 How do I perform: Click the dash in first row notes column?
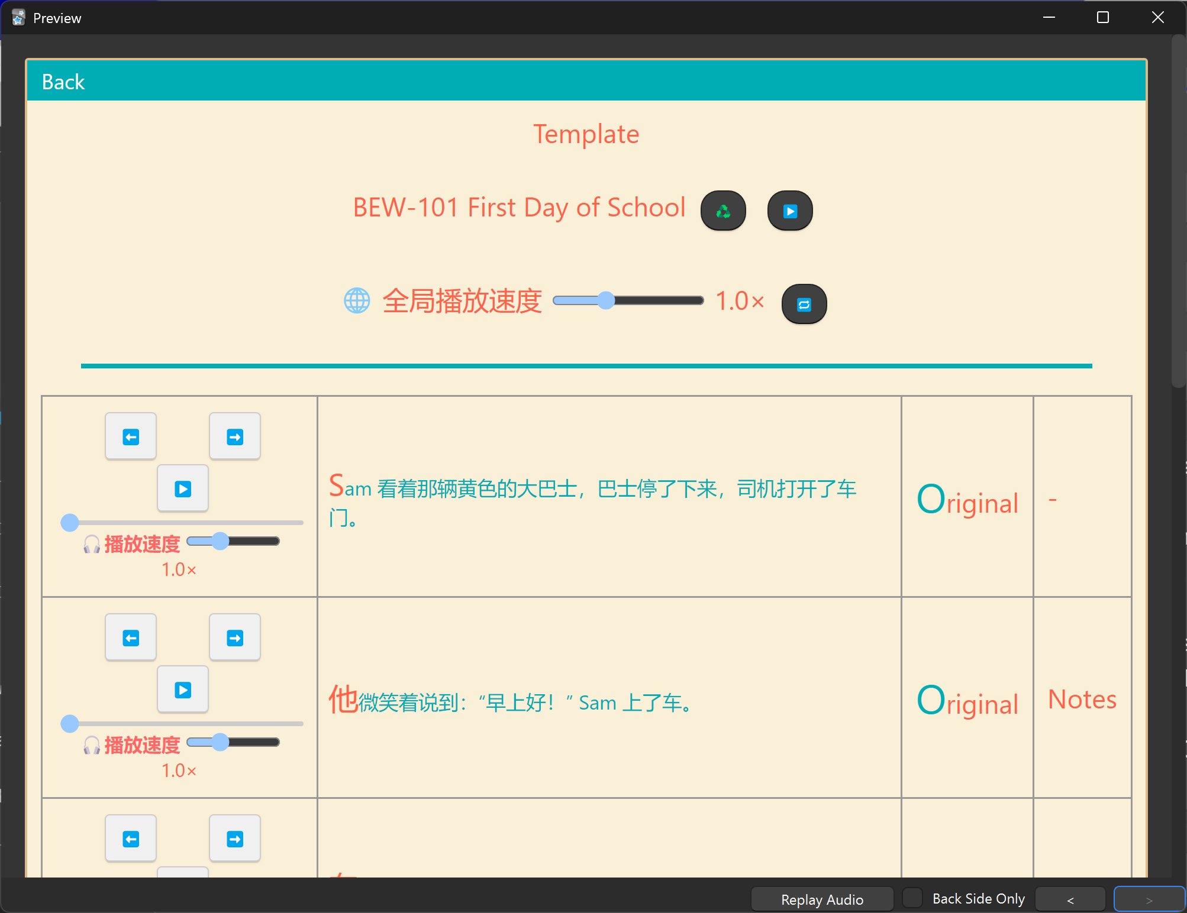tap(1053, 500)
